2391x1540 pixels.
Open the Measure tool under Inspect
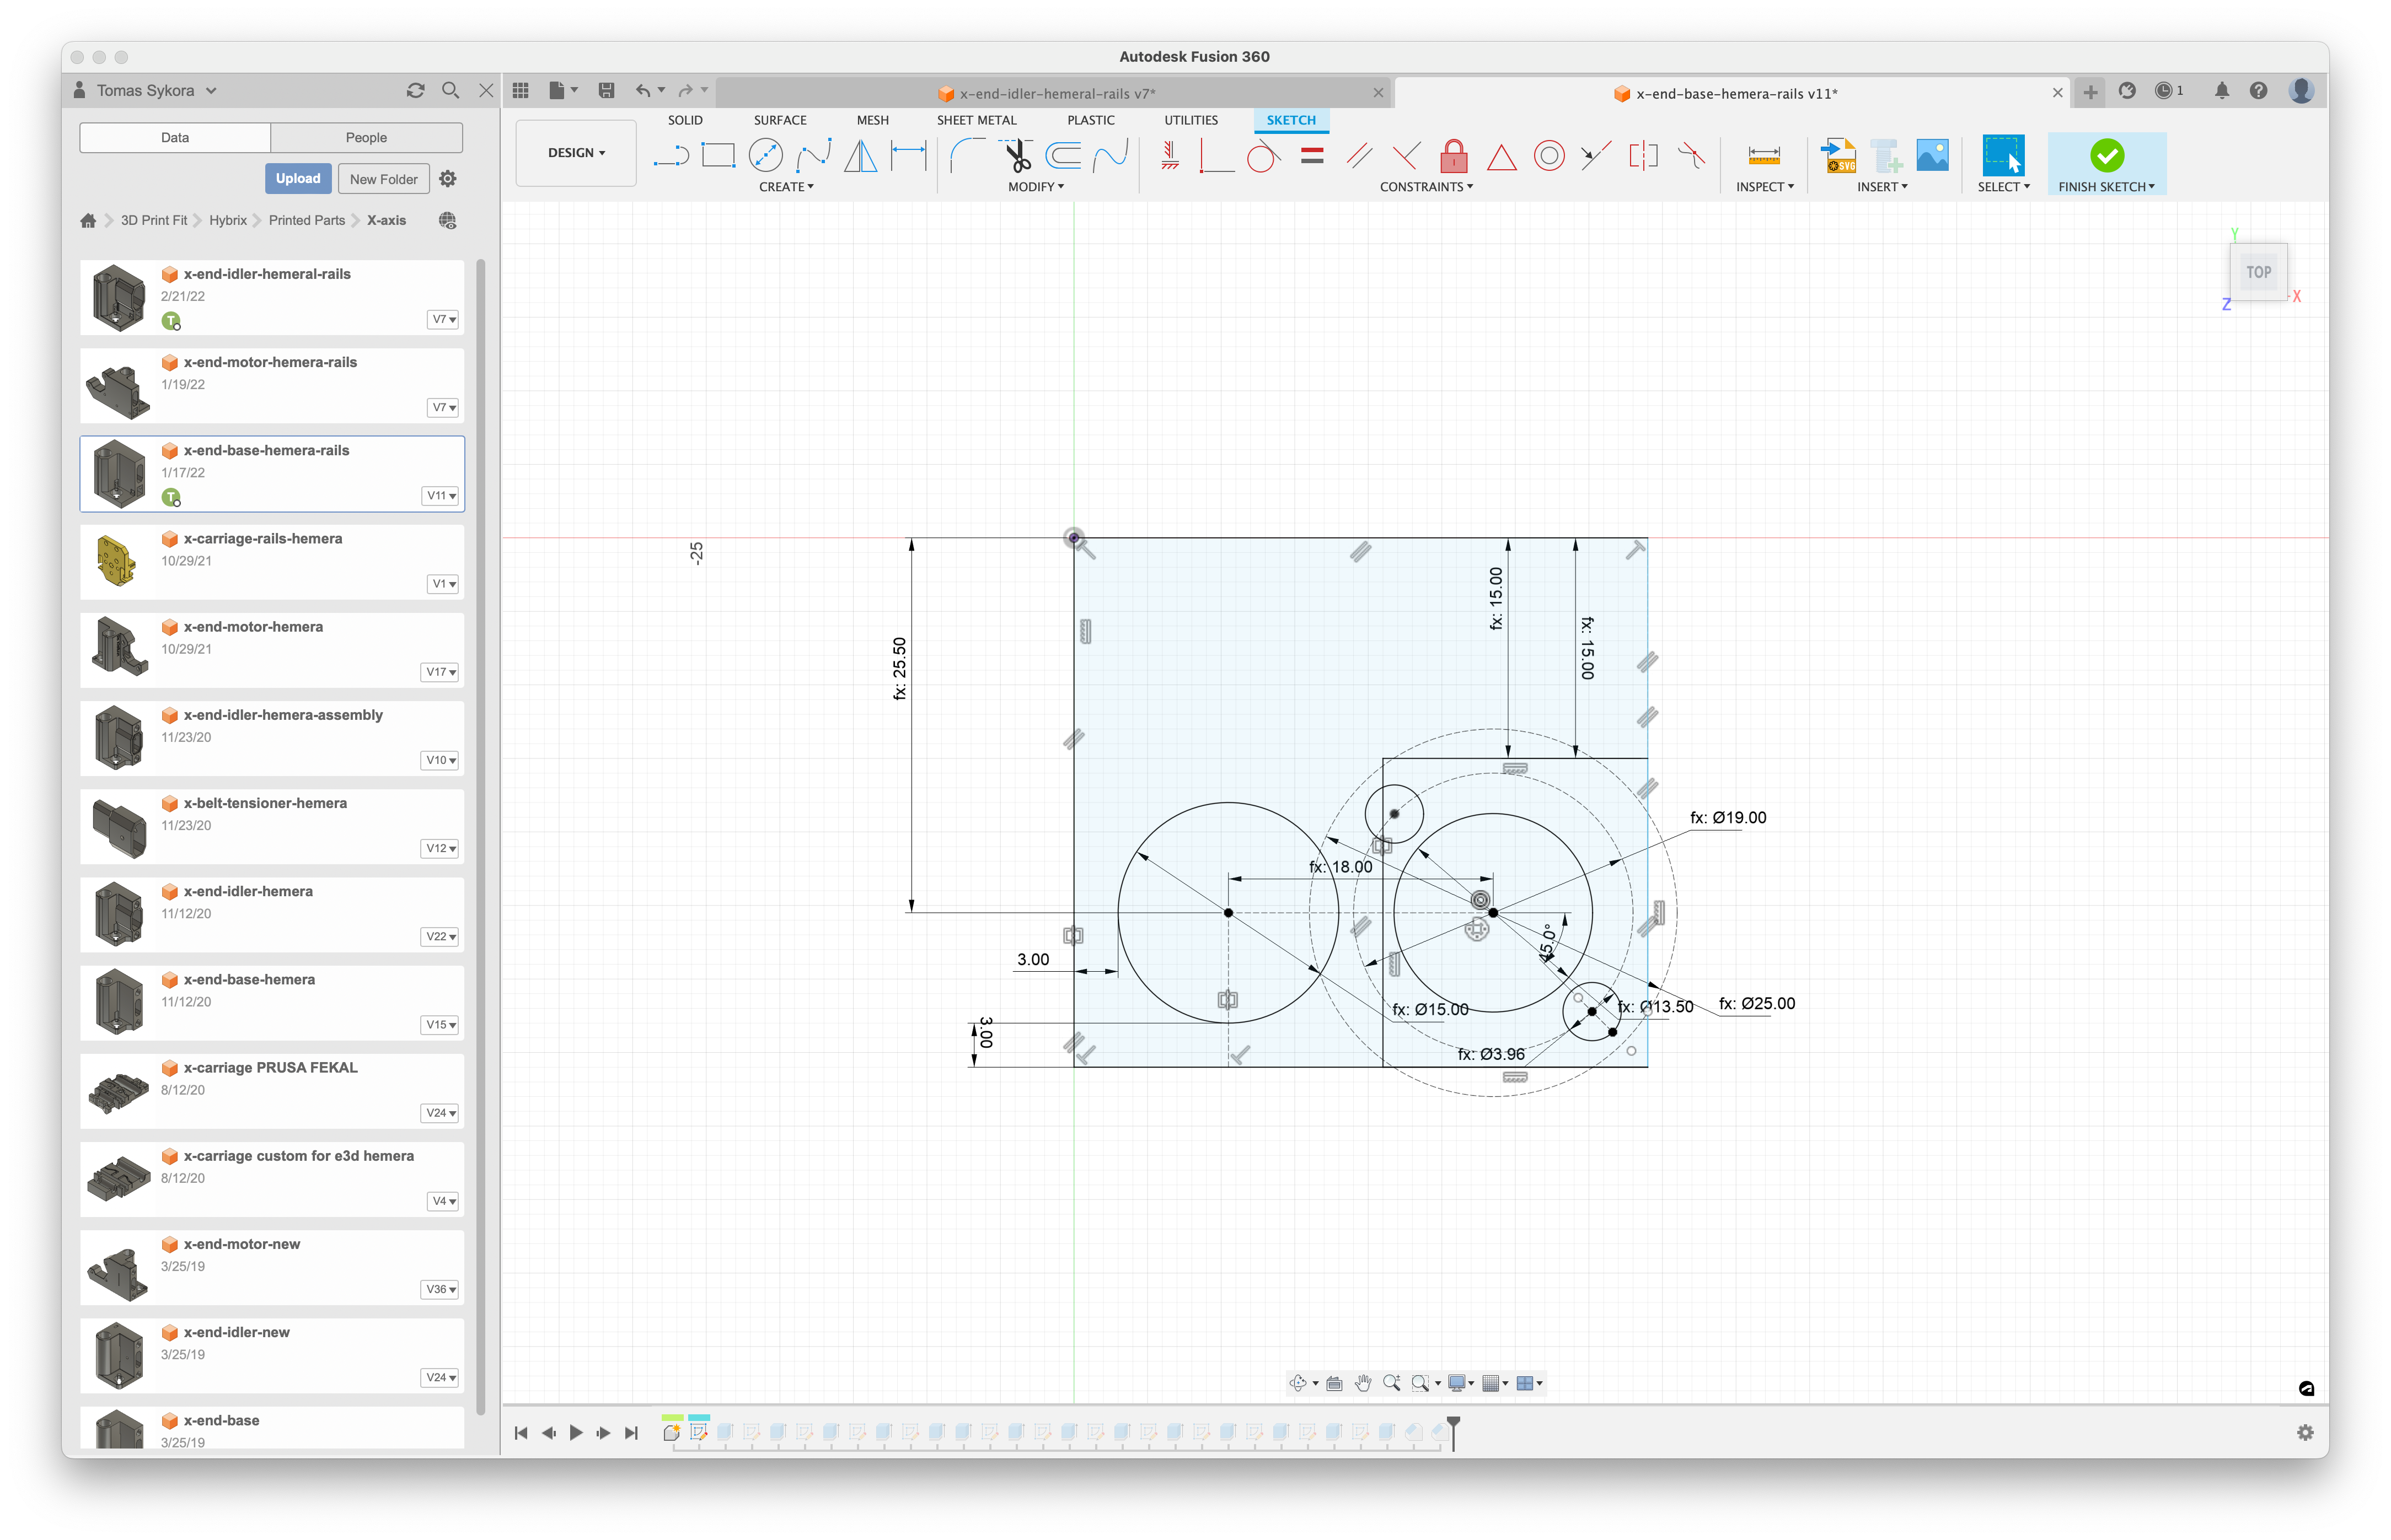point(1763,156)
